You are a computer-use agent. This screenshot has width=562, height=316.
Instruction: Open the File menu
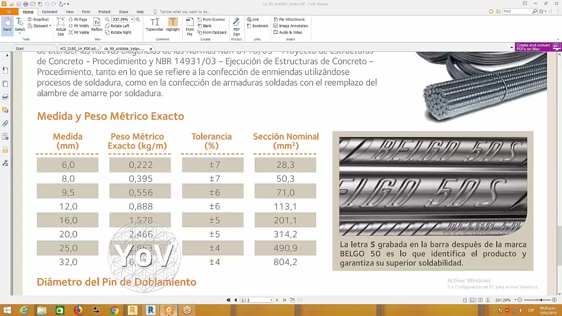click(x=9, y=12)
